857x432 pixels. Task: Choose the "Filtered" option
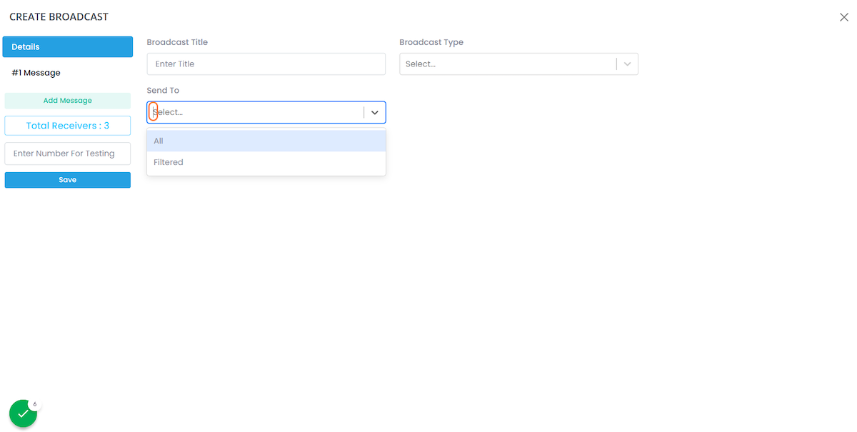[266, 163]
